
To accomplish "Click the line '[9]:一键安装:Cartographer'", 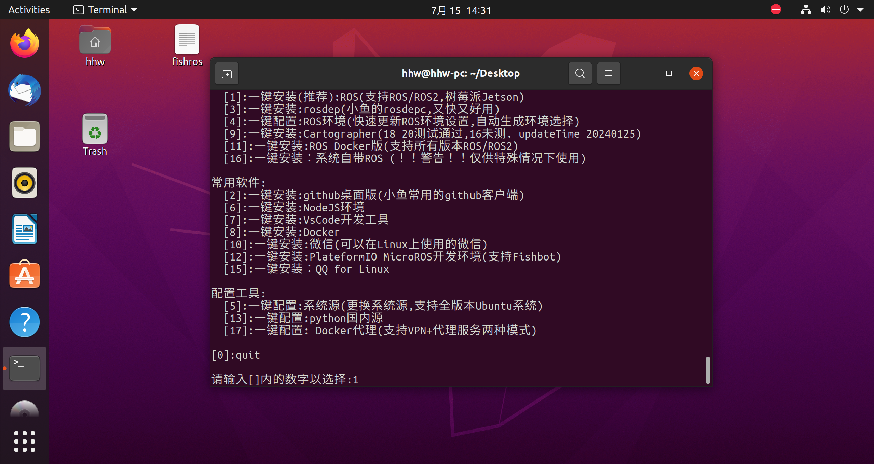I will coord(432,133).
